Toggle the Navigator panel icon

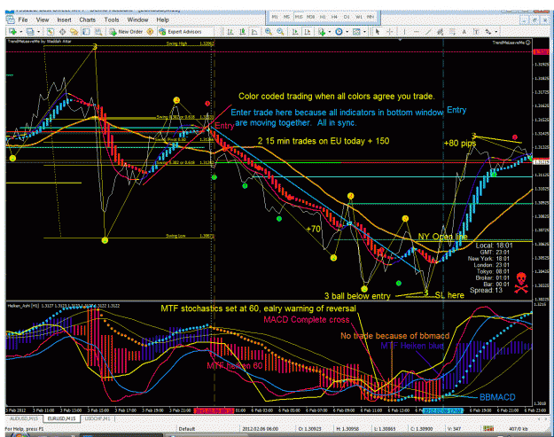pos(74,32)
